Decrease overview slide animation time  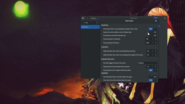[152, 51]
